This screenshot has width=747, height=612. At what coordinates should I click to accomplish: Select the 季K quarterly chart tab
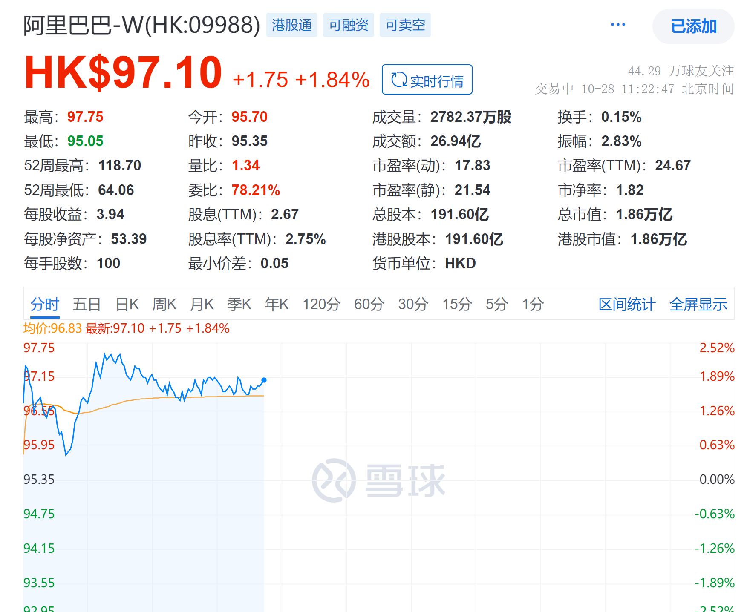click(x=239, y=304)
